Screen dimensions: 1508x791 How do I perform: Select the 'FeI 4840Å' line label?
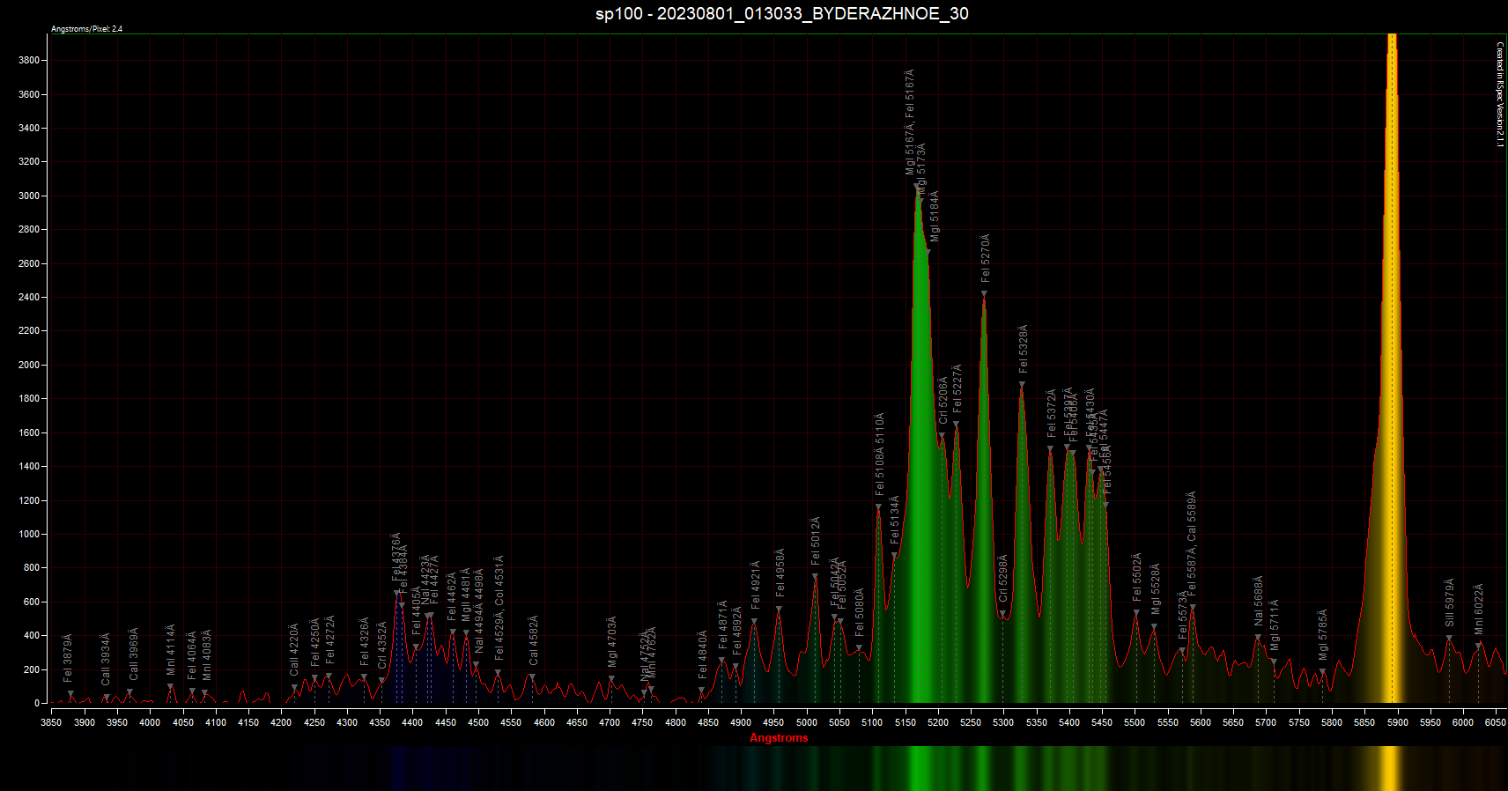(703, 654)
